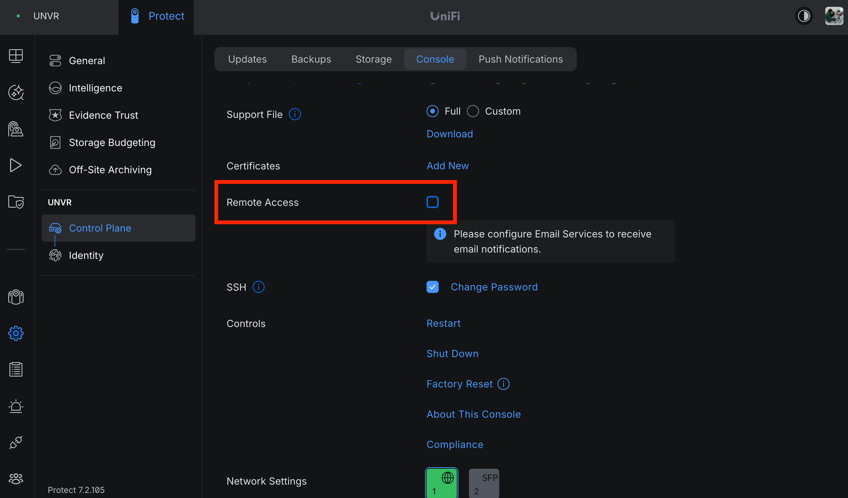Open the integrations plug icon
Viewport: 848px width, 498px height.
point(16,442)
